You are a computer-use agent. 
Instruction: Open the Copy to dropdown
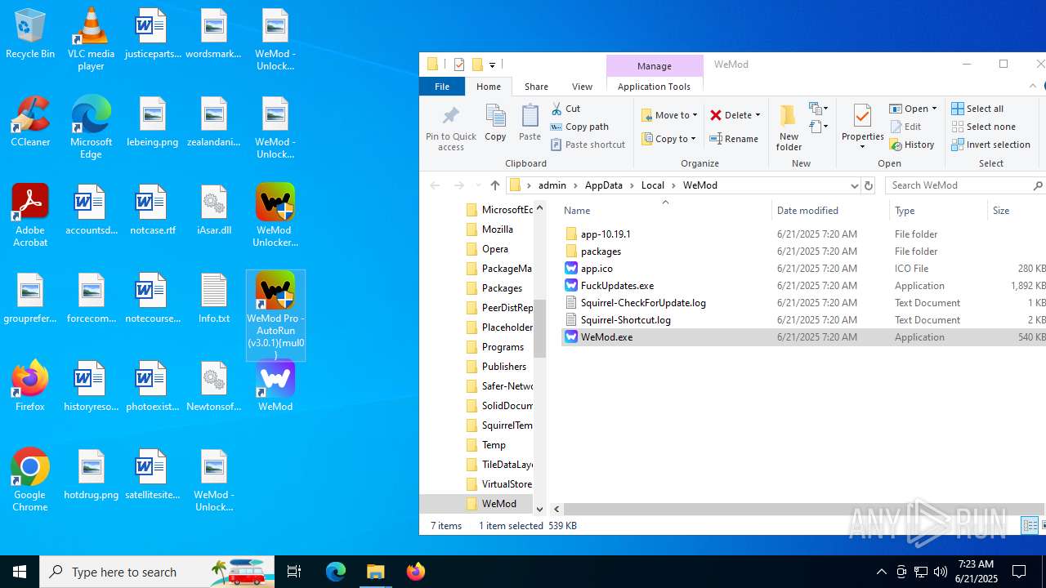coord(669,139)
